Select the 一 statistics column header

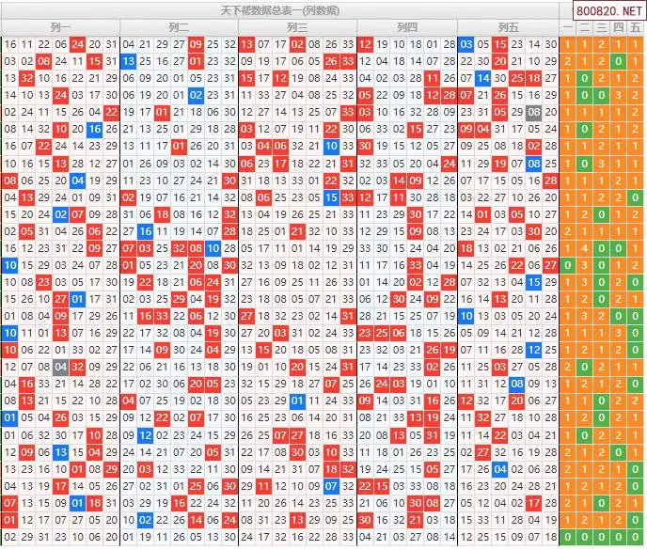(567, 27)
